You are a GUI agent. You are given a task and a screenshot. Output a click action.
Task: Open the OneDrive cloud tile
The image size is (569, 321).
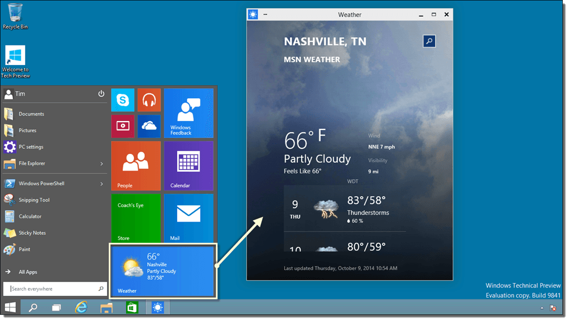tap(149, 126)
